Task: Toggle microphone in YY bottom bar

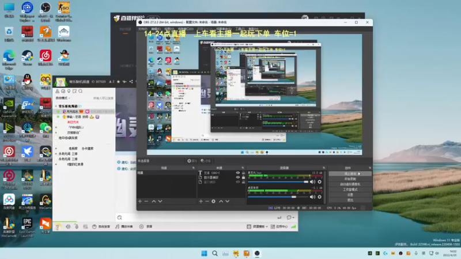Action: pyautogui.click(x=77, y=226)
